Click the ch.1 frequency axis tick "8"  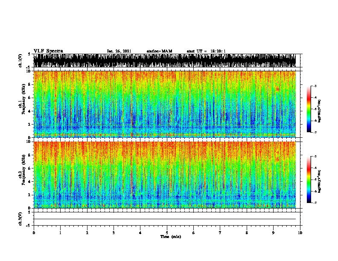[x=29, y=84]
